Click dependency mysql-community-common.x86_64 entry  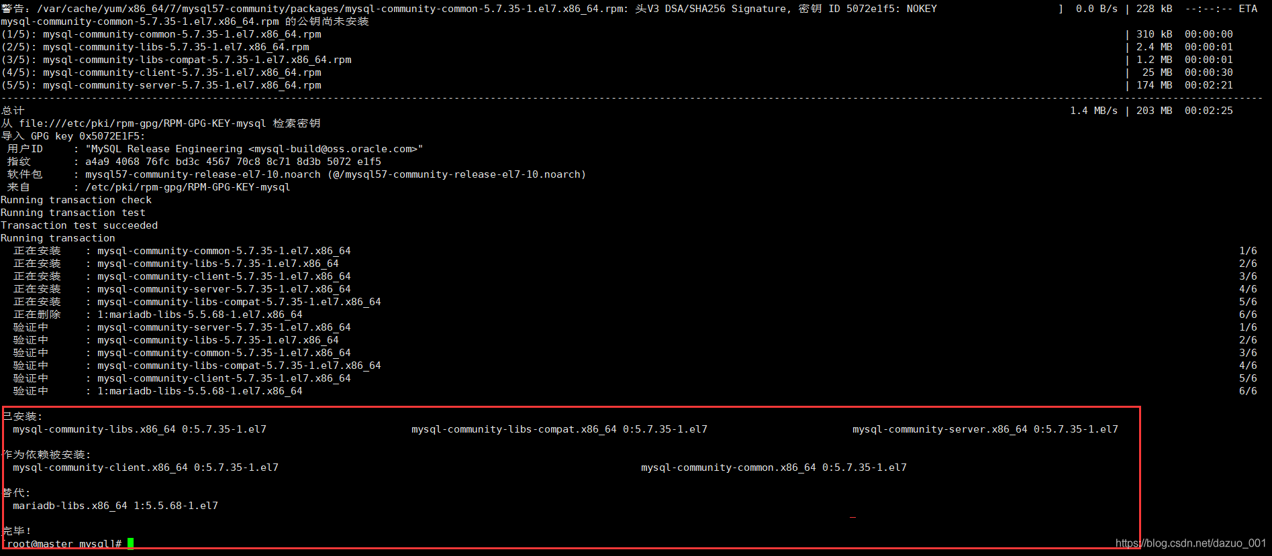774,467
